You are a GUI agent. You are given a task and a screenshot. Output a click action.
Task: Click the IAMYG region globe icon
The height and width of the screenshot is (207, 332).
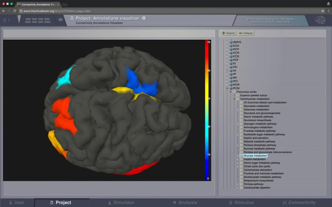(x=231, y=42)
